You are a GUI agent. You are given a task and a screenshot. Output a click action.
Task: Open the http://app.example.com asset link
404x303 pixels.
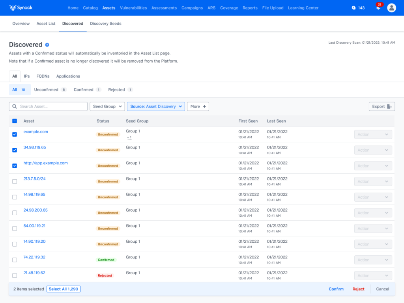click(45, 163)
